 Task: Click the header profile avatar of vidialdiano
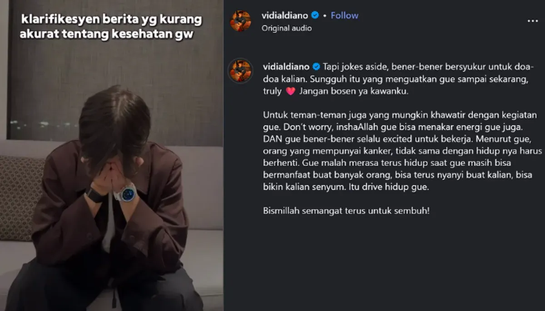240,21
